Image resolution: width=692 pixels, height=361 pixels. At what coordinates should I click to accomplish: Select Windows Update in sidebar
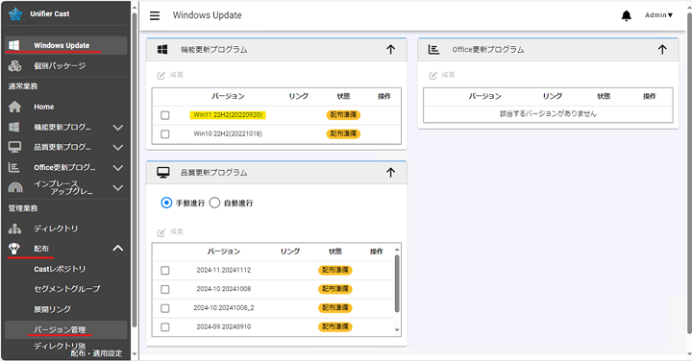click(66, 45)
